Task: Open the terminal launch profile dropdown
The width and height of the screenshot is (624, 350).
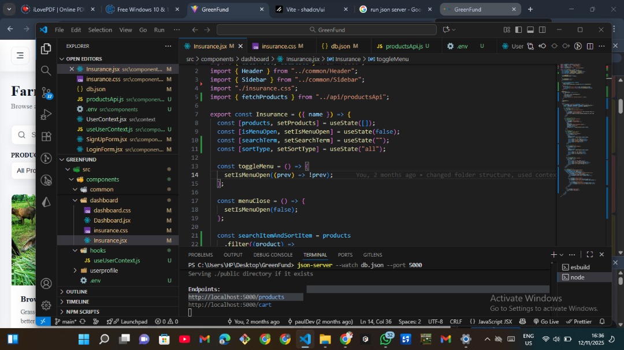Action: pyautogui.click(x=561, y=254)
